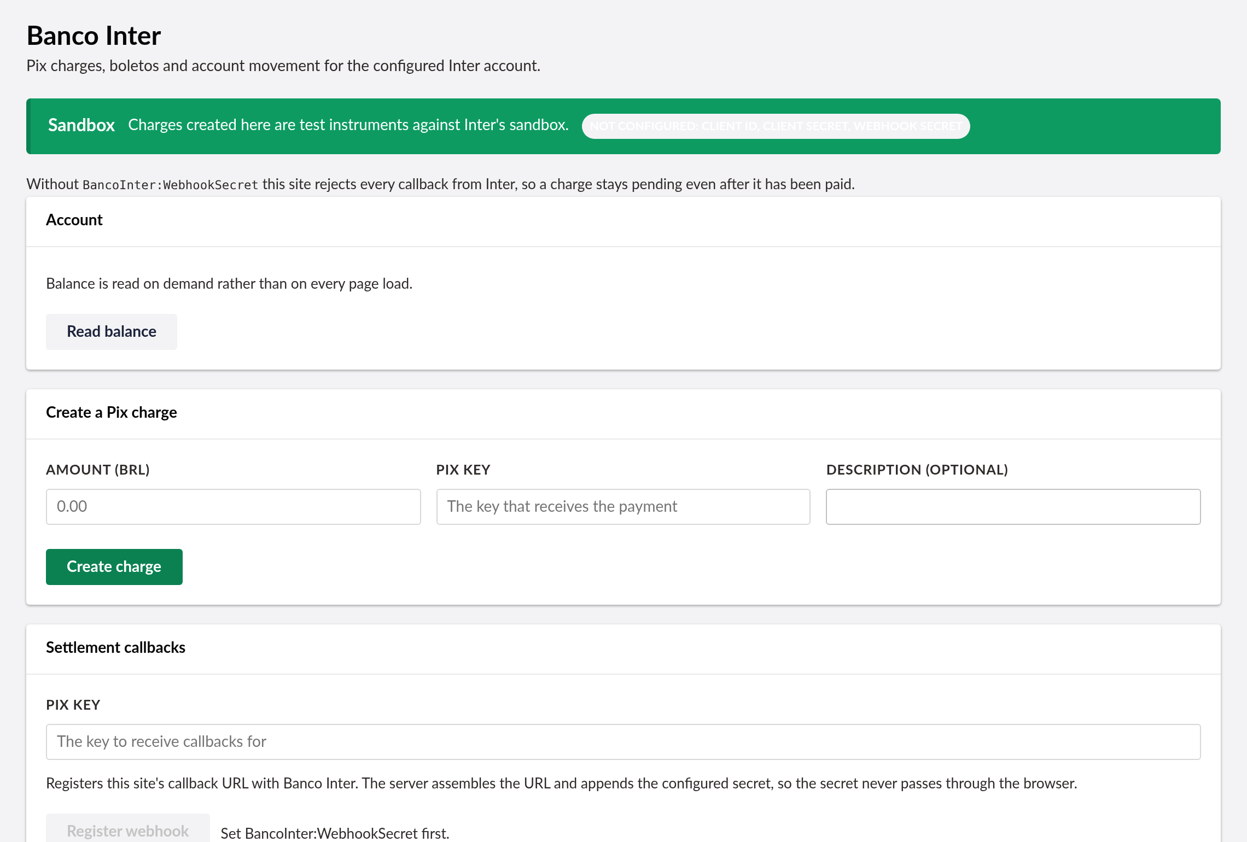Focus the Description (optional) input field

(1013, 507)
